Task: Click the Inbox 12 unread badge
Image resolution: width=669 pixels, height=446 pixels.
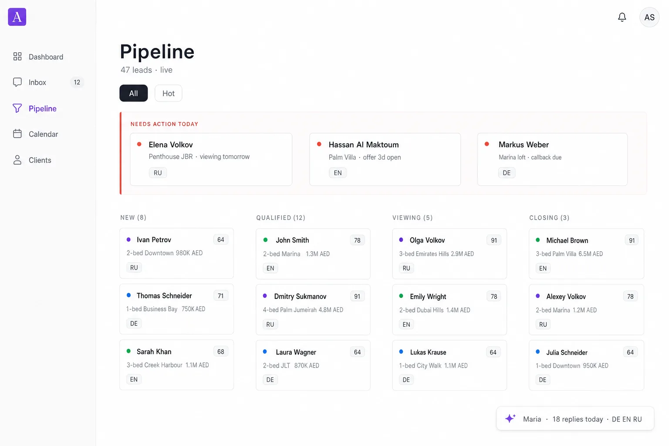Action: (x=77, y=82)
